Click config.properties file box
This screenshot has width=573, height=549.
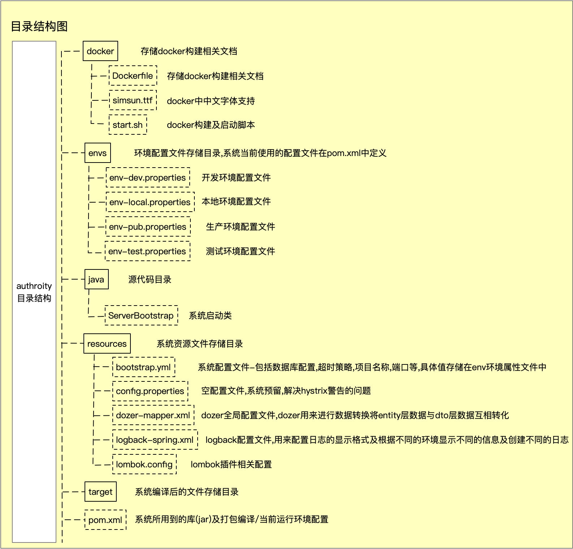point(150,391)
